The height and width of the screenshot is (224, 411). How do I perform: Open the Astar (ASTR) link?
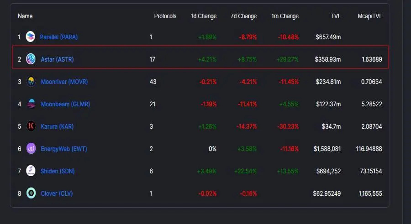(57, 59)
